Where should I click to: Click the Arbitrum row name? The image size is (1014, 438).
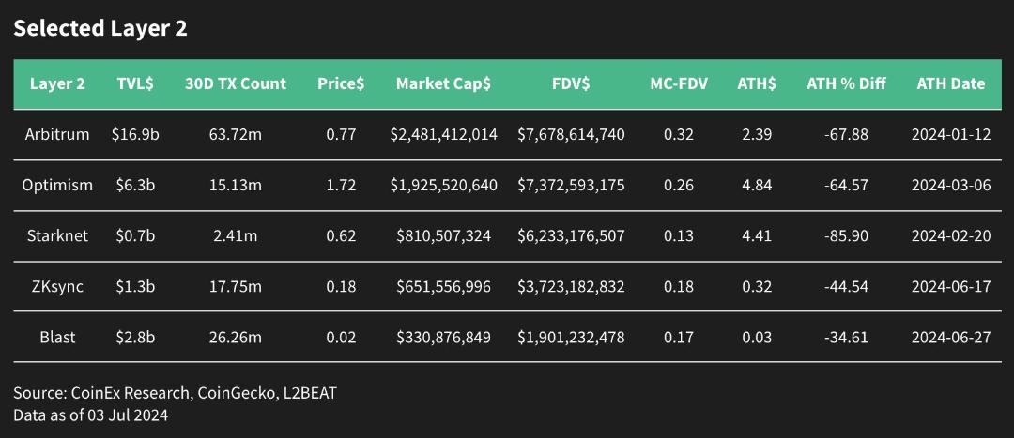57,134
